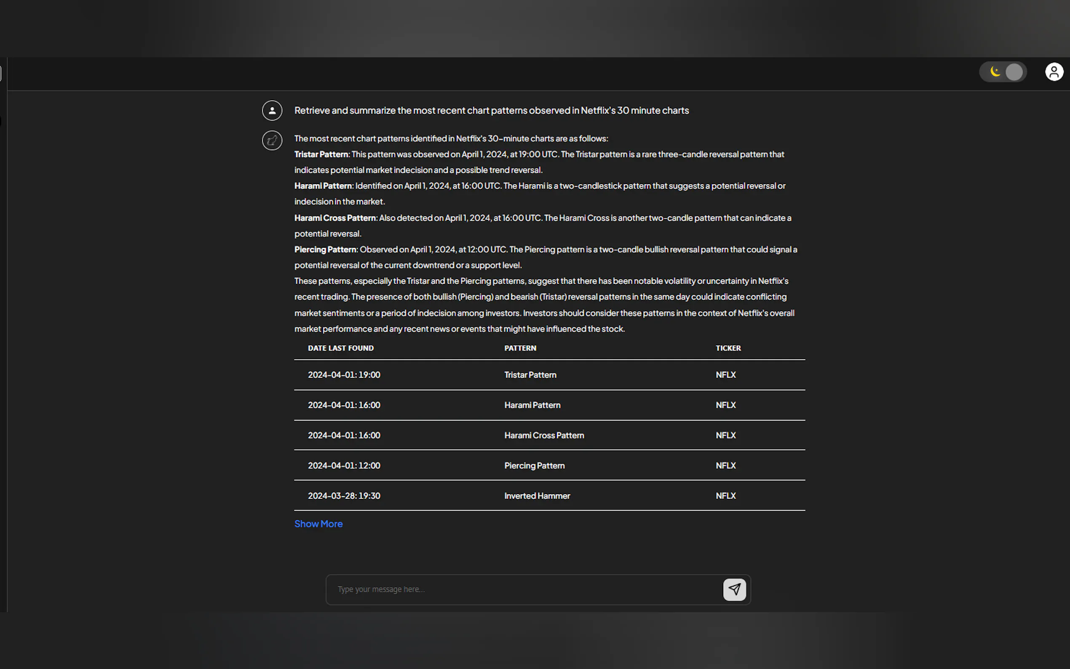Click the 2024-03-28: 19:30 date cell
This screenshot has width=1070, height=669.
pos(344,496)
